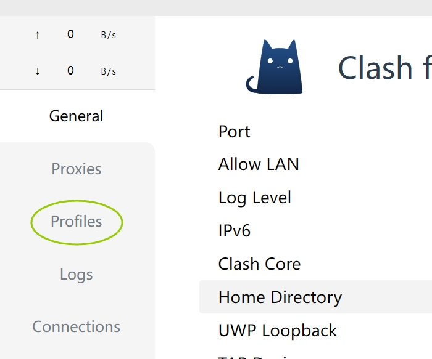Open the Home Directory
Image resolution: width=432 pixels, height=359 pixels.
(280, 297)
